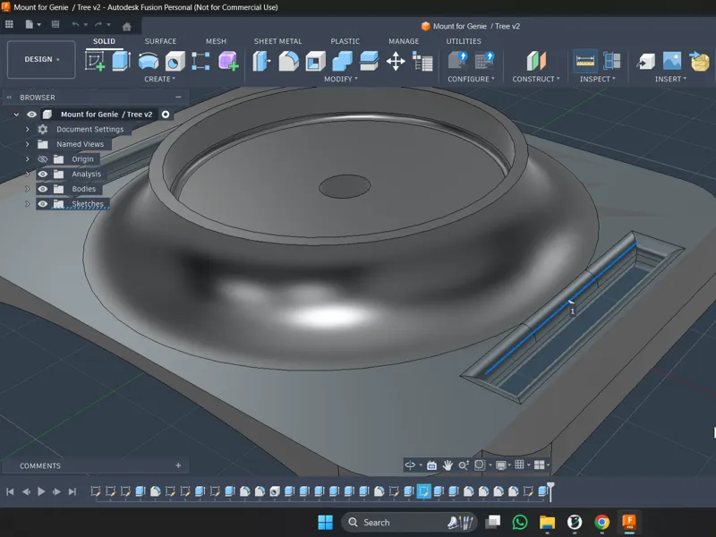The image size is (716, 537).
Task: Select the Insert Canvas image tool
Action: [x=672, y=61]
